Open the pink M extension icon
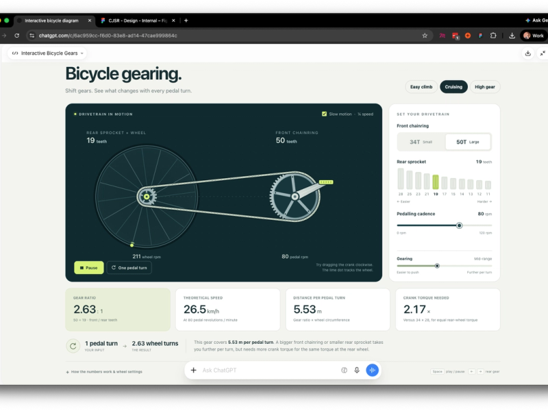Screen dimensions: 548x411 point(443,36)
